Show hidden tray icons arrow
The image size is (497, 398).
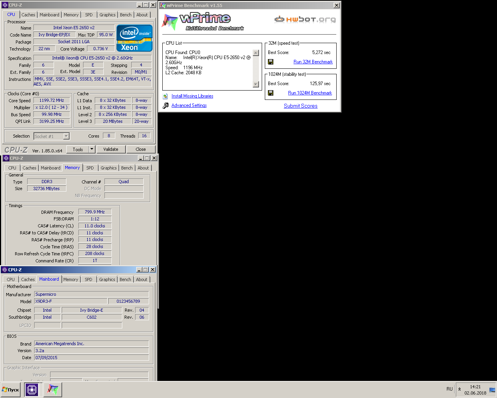[x=459, y=389]
